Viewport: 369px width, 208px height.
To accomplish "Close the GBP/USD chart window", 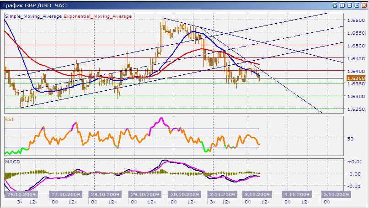I will [x=364, y=5].
